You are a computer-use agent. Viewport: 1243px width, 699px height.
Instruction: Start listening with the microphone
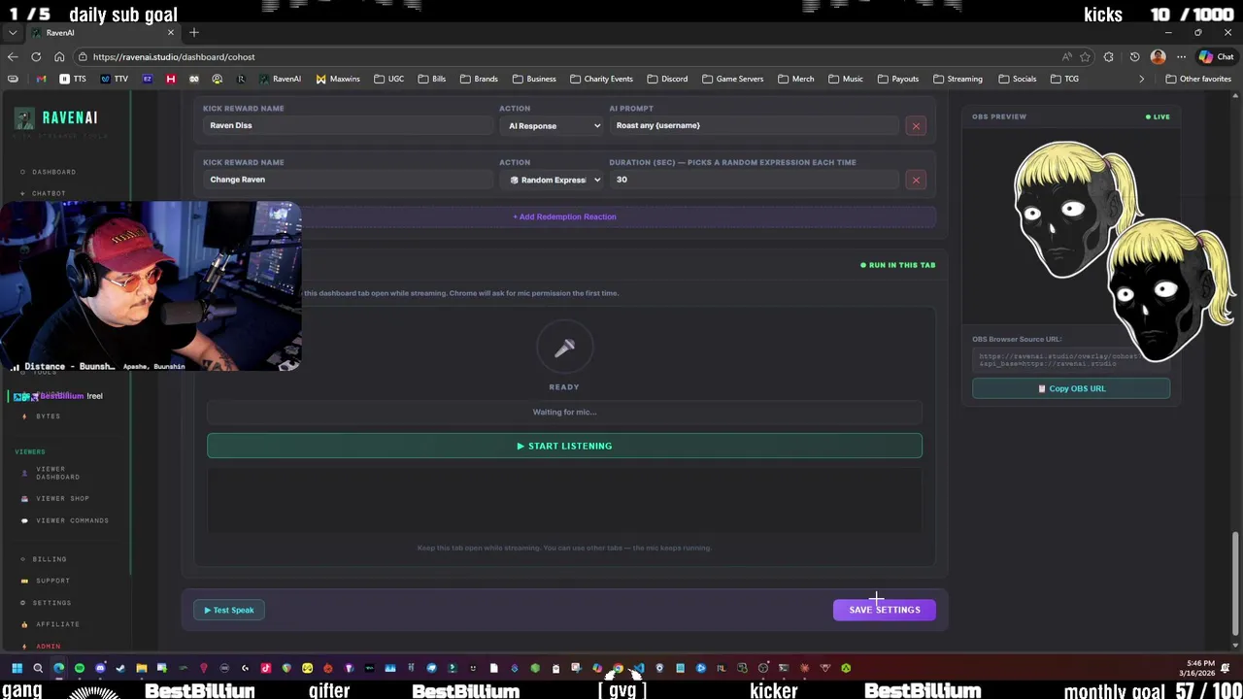pos(564,446)
